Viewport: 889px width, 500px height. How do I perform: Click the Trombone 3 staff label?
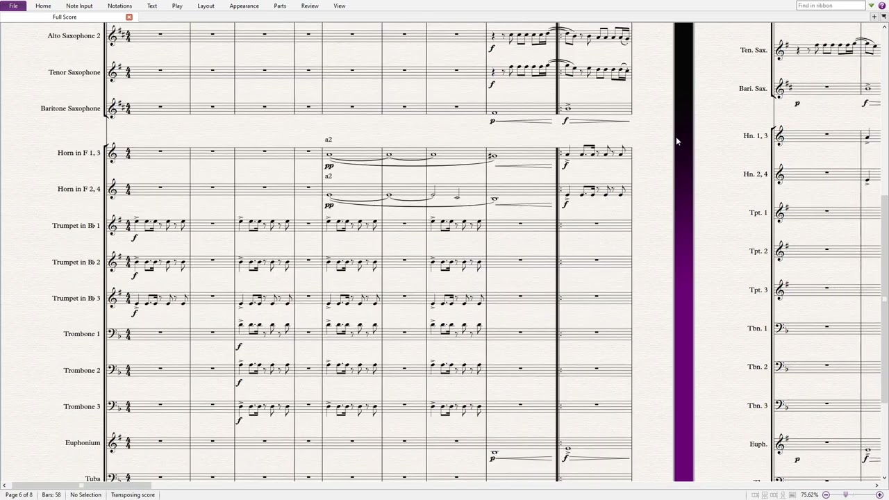tap(82, 406)
